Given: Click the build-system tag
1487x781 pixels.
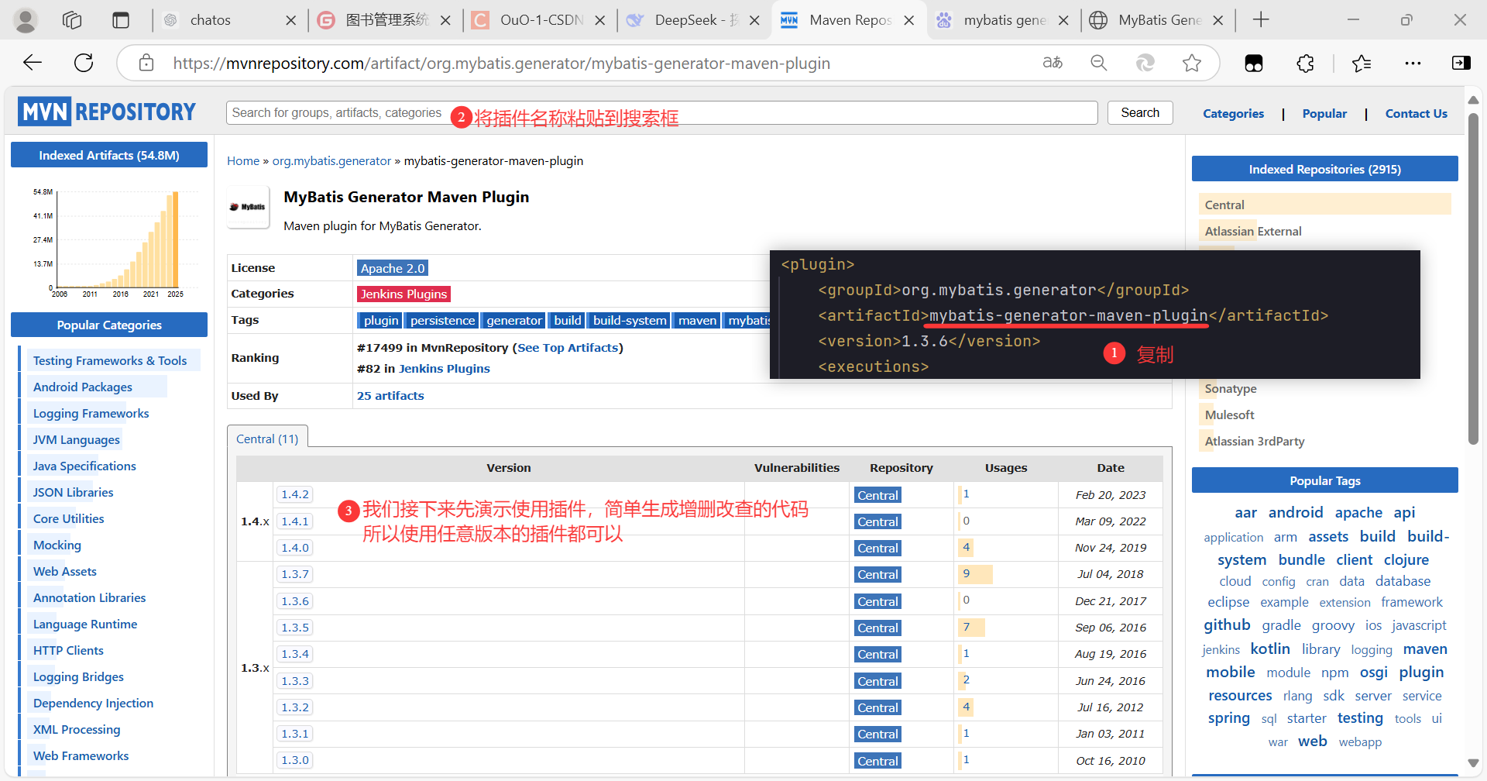Looking at the screenshot, I should click(x=630, y=320).
